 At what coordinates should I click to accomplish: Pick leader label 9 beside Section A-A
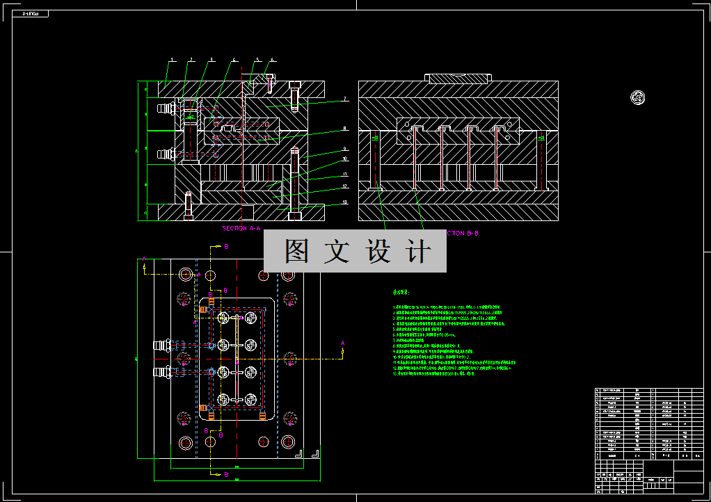coord(344,149)
